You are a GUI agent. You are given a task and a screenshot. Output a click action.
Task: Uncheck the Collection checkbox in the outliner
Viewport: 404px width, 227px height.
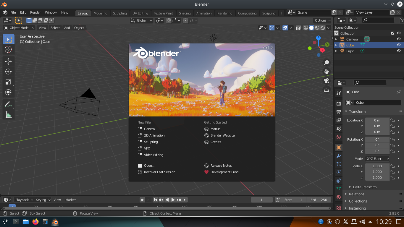pyautogui.click(x=393, y=33)
